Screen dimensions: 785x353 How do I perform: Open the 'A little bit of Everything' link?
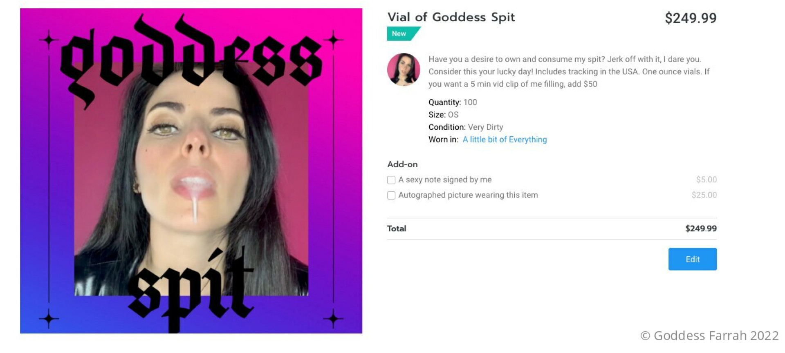tap(505, 140)
